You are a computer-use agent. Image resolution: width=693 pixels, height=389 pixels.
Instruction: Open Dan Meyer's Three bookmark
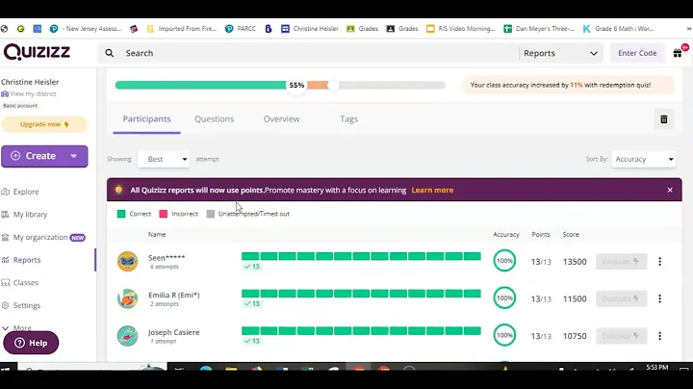click(539, 29)
